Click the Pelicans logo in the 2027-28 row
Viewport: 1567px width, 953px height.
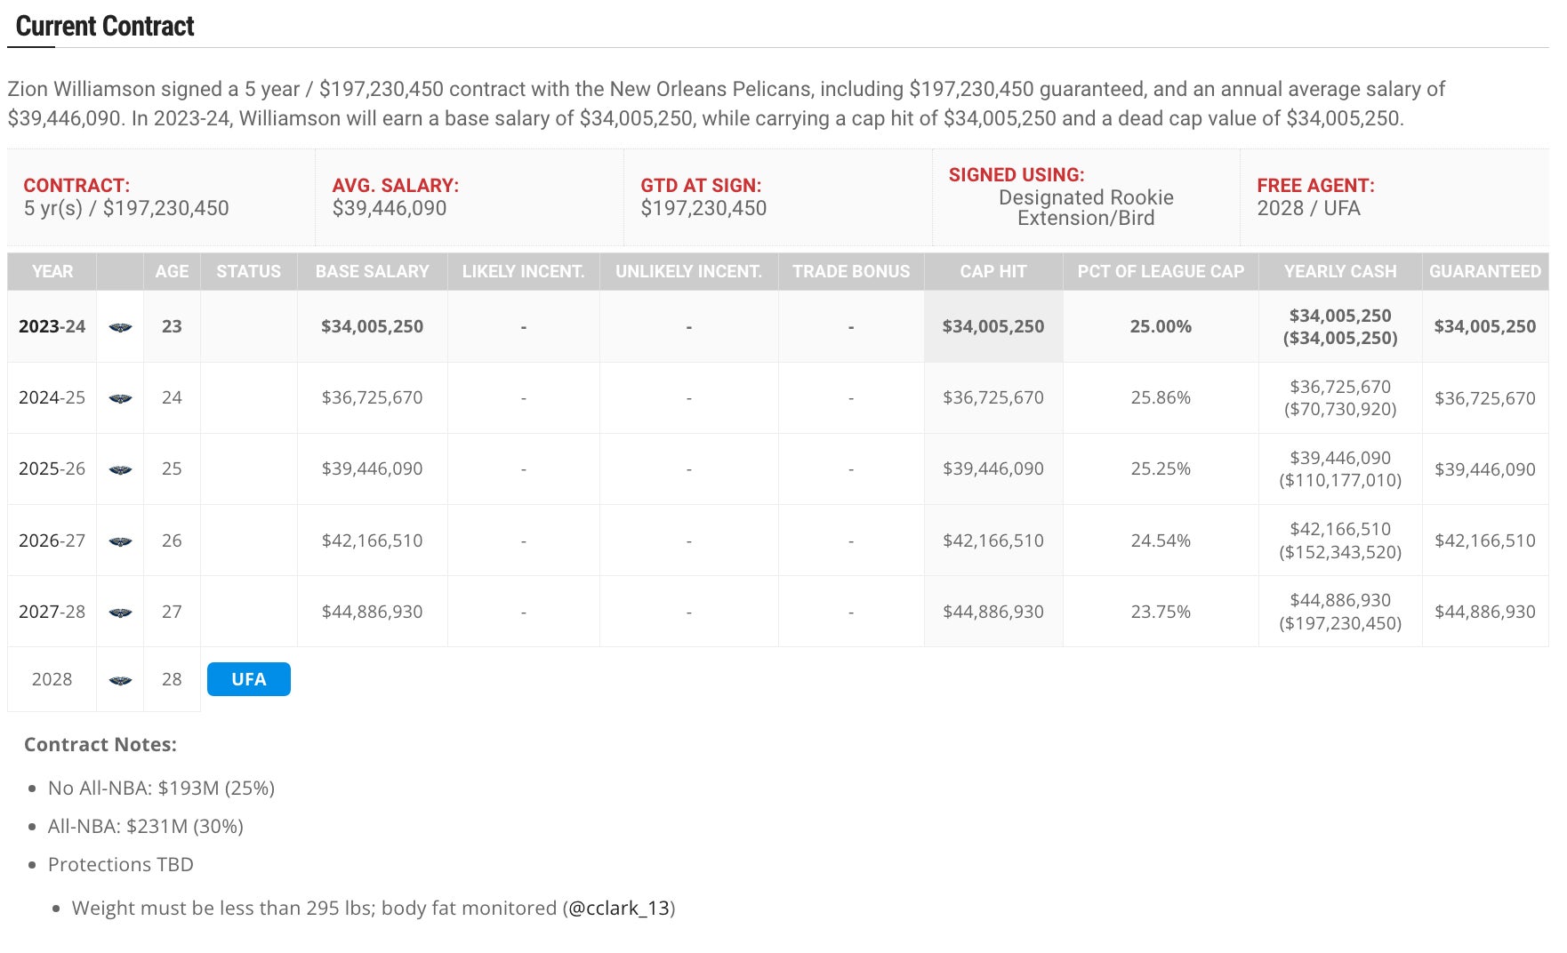pos(120,613)
